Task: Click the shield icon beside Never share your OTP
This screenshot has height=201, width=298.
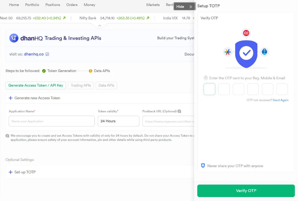Action: (x=203, y=166)
